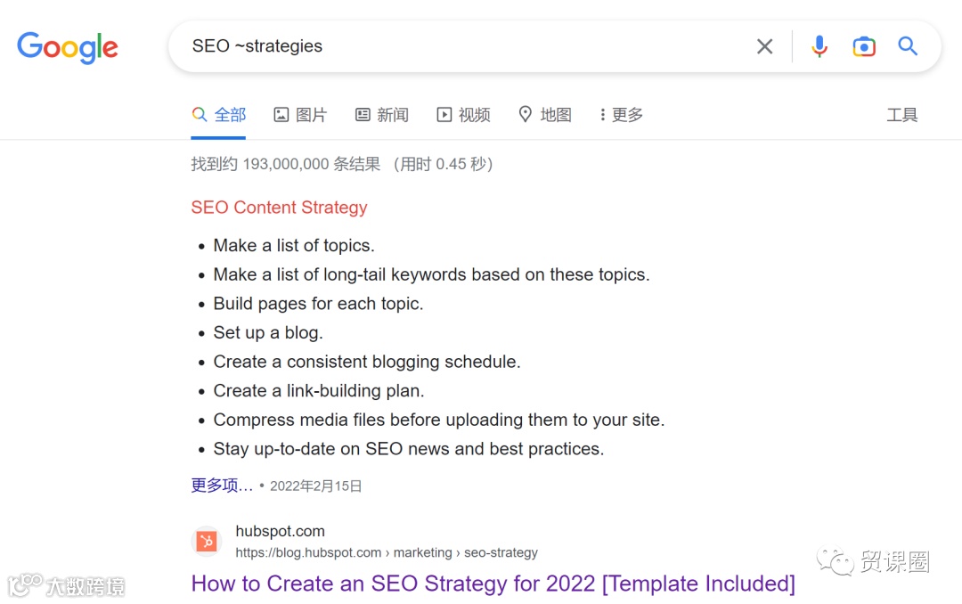Screen dimensions: 962x604
Task: Start voice search with microphone icon
Action: click(x=819, y=46)
